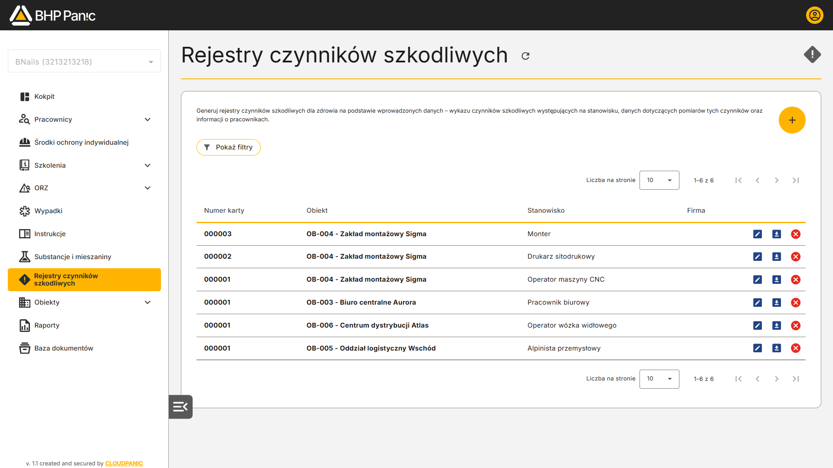833x468 pixels.
Task: Collapse the sidebar with menu toggle icon
Action: pos(180,406)
